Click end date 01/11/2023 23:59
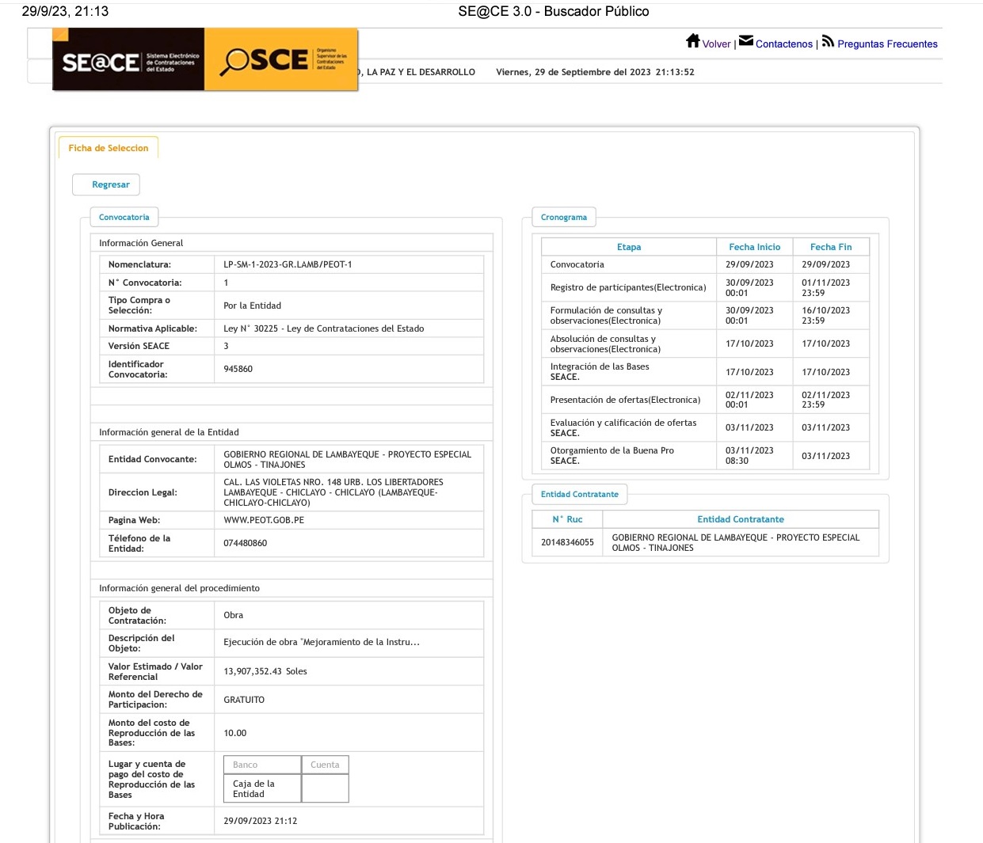Image resolution: width=983 pixels, height=843 pixels. (x=825, y=287)
